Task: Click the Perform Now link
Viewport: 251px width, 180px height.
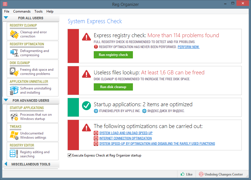Action: pos(188,47)
